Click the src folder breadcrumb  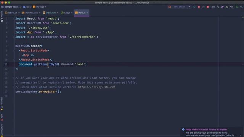[x=26, y=7]
